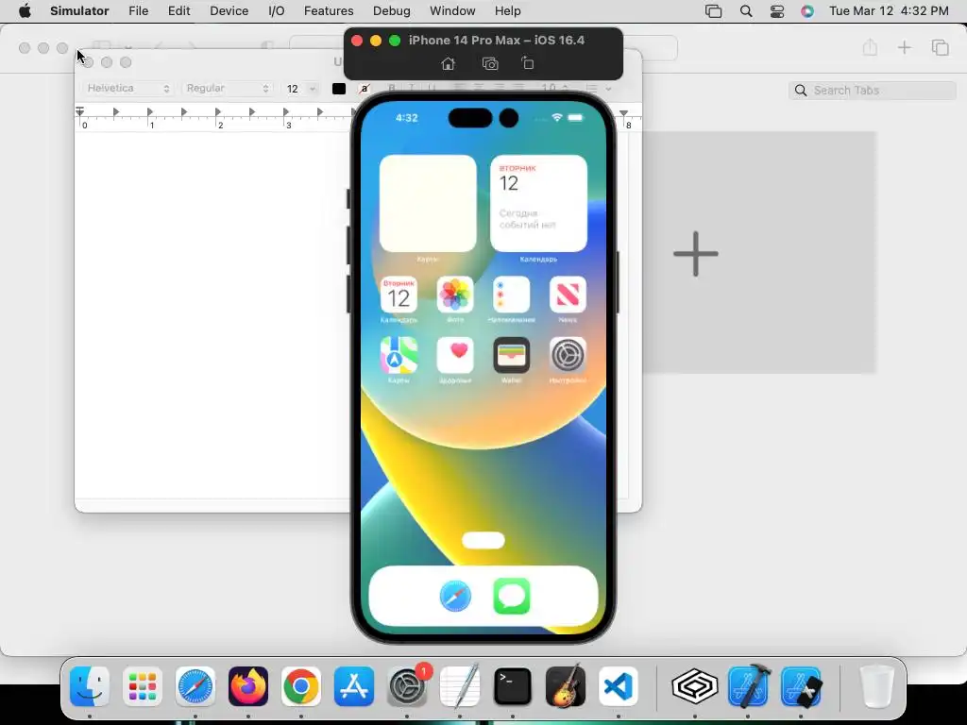Open the text background color swatch in TextEdit
This screenshot has width=967, height=725.
coord(365,89)
